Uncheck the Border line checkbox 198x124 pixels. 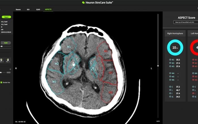(x=1, y=83)
